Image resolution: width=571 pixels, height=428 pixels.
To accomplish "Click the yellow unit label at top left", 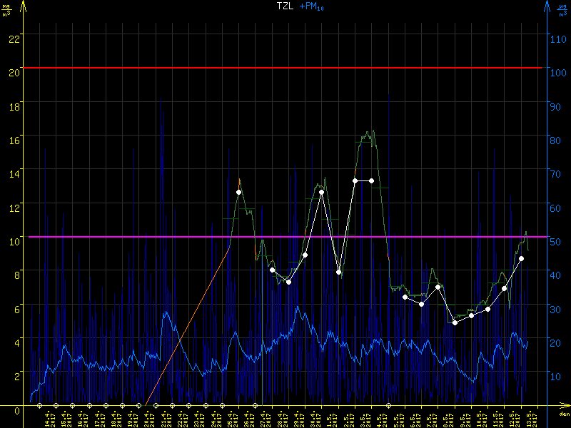I will coord(7,9).
